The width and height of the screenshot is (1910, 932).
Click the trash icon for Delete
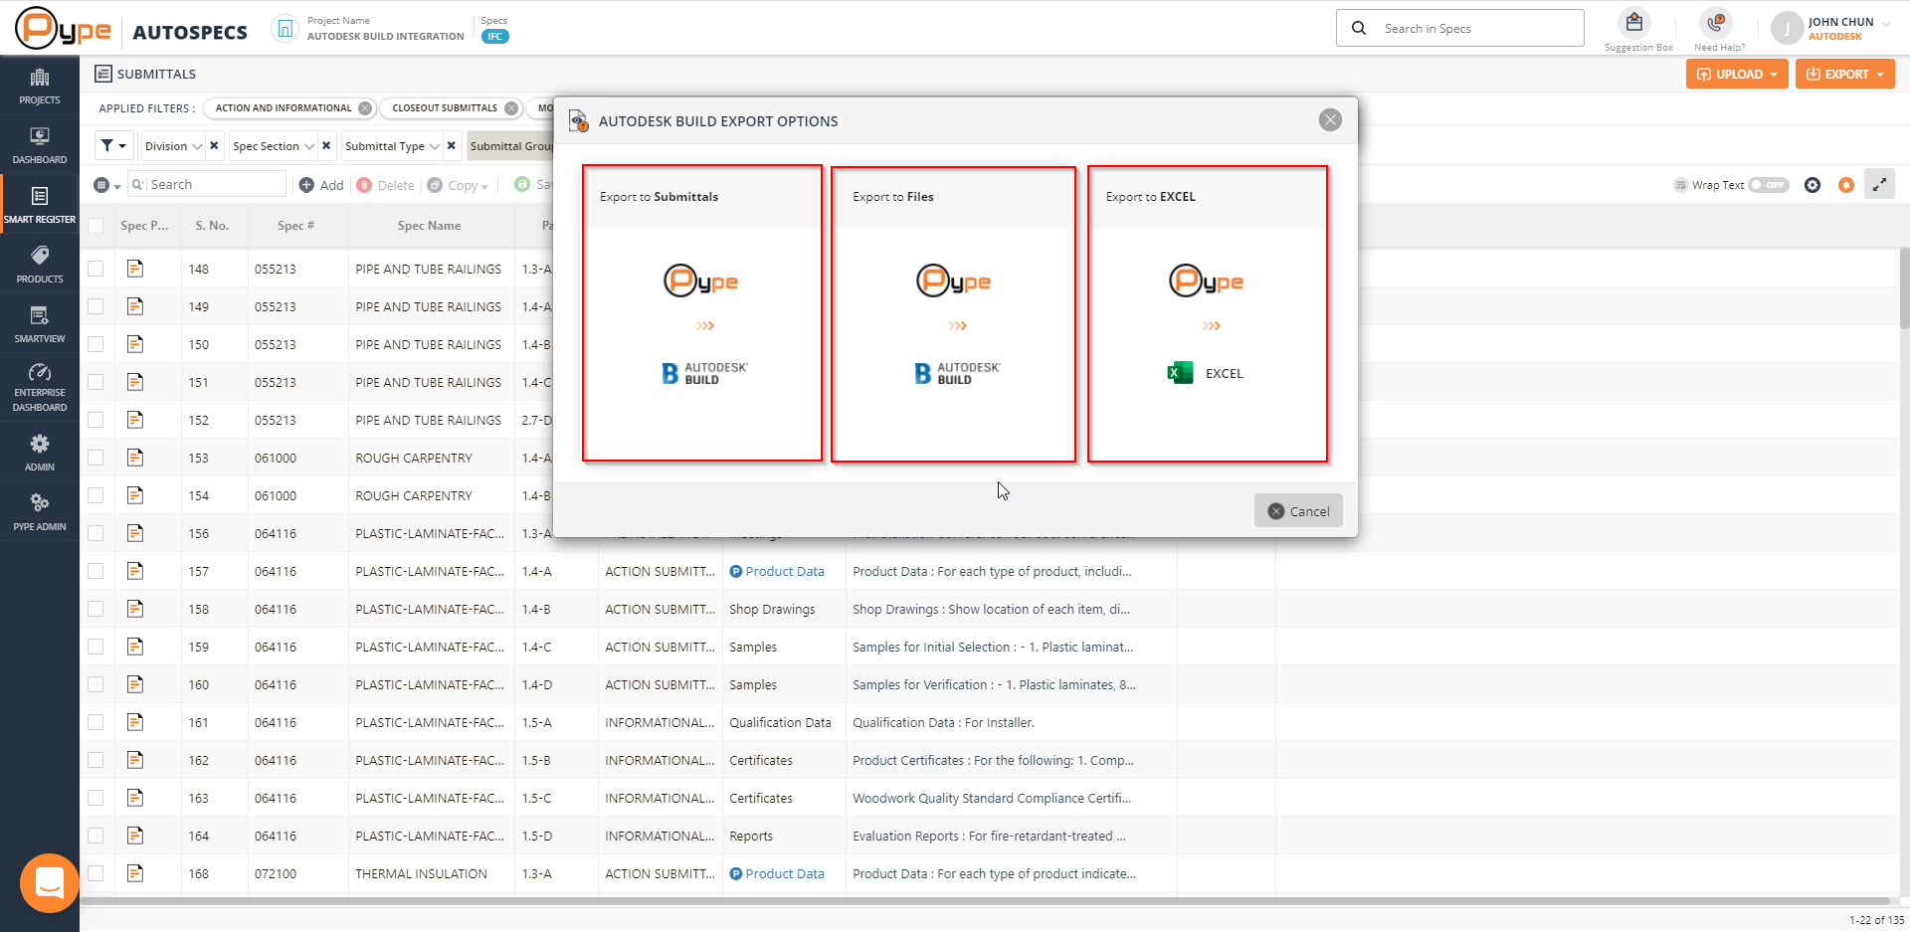(x=364, y=185)
